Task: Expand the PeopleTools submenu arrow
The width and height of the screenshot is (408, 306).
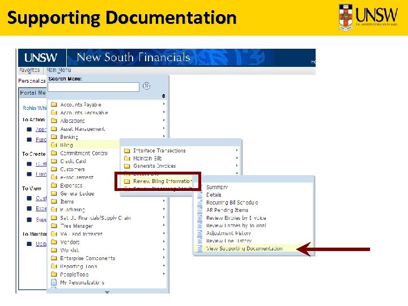Action: [164, 274]
